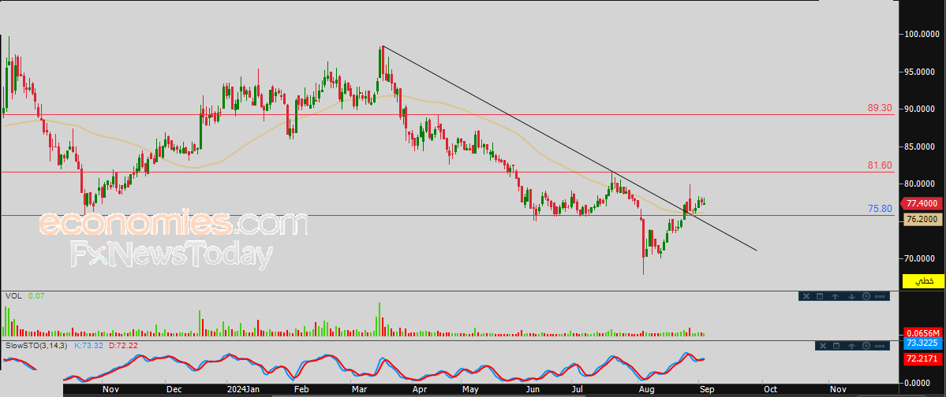Select the blue 75.80 horizontal line
Image resolution: width=946 pixels, height=397 pixels.
447,215
